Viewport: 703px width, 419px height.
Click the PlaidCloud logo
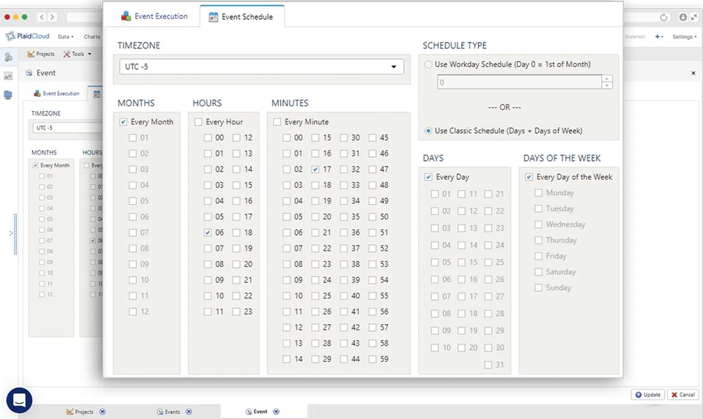(x=28, y=37)
